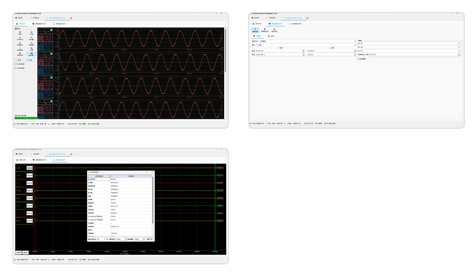Image resolution: width=475 pixels, height=277 pixels.
Task: Open channel settings gear icon in parameter window
Action: tap(255, 29)
